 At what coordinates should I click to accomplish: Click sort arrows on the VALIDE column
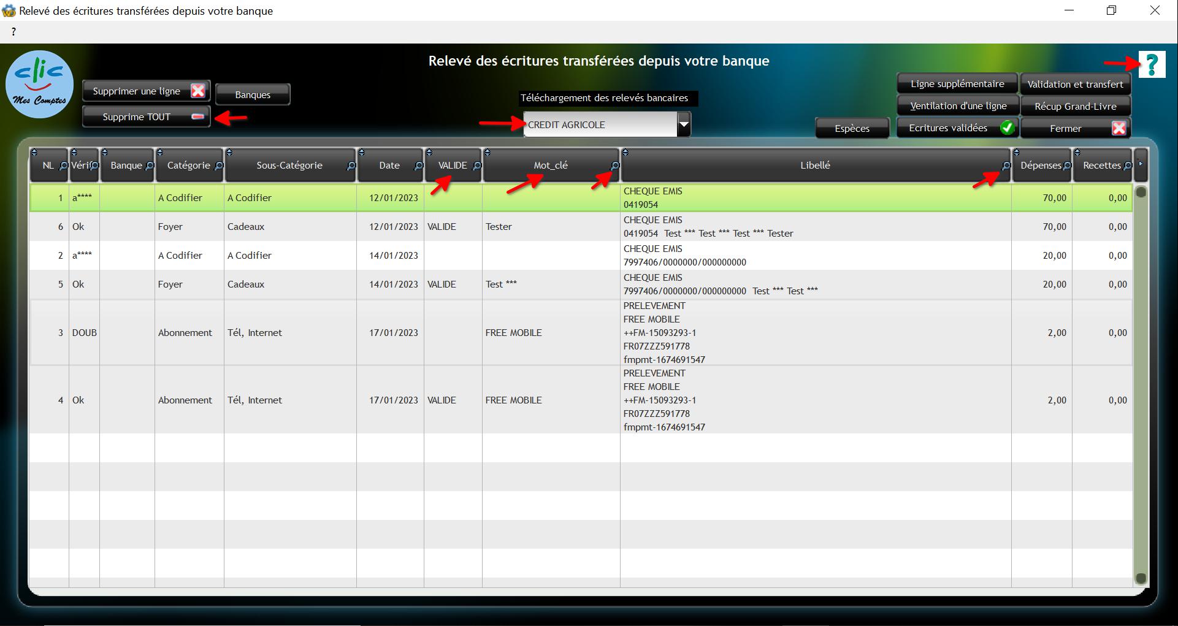pyautogui.click(x=430, y=153)
